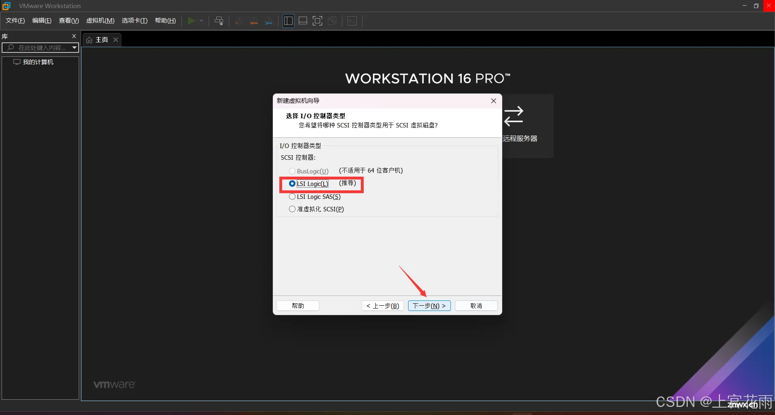Click the home icon on the main tab
This screenshot has height=415, width=775.
pos(89,40)
